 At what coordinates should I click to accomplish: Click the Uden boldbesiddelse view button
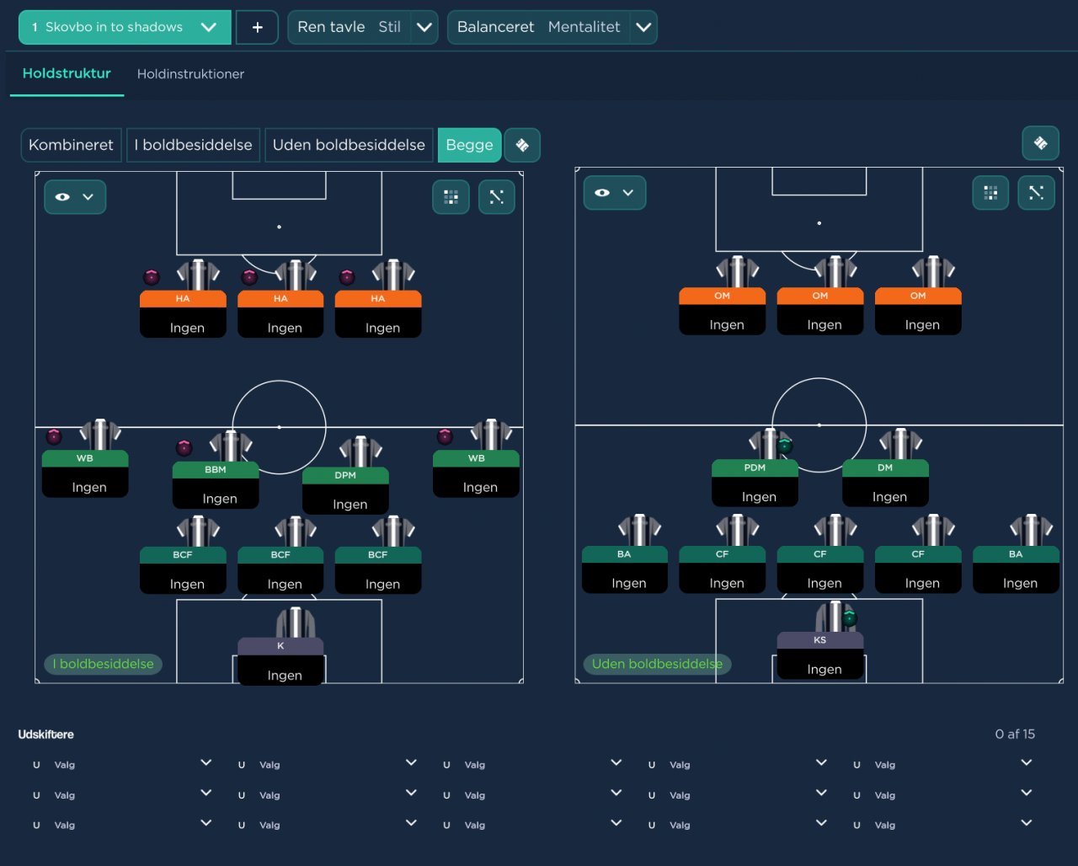coord(349,145)
